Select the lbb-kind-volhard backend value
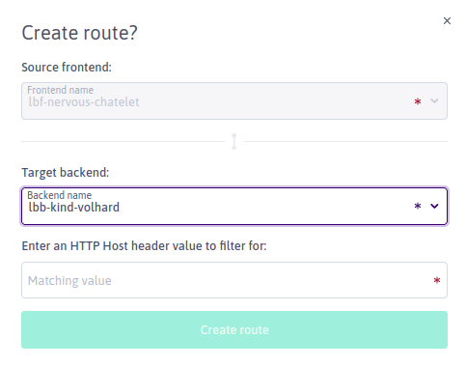Viewport: 466px width, 367px height. [74, 208]
